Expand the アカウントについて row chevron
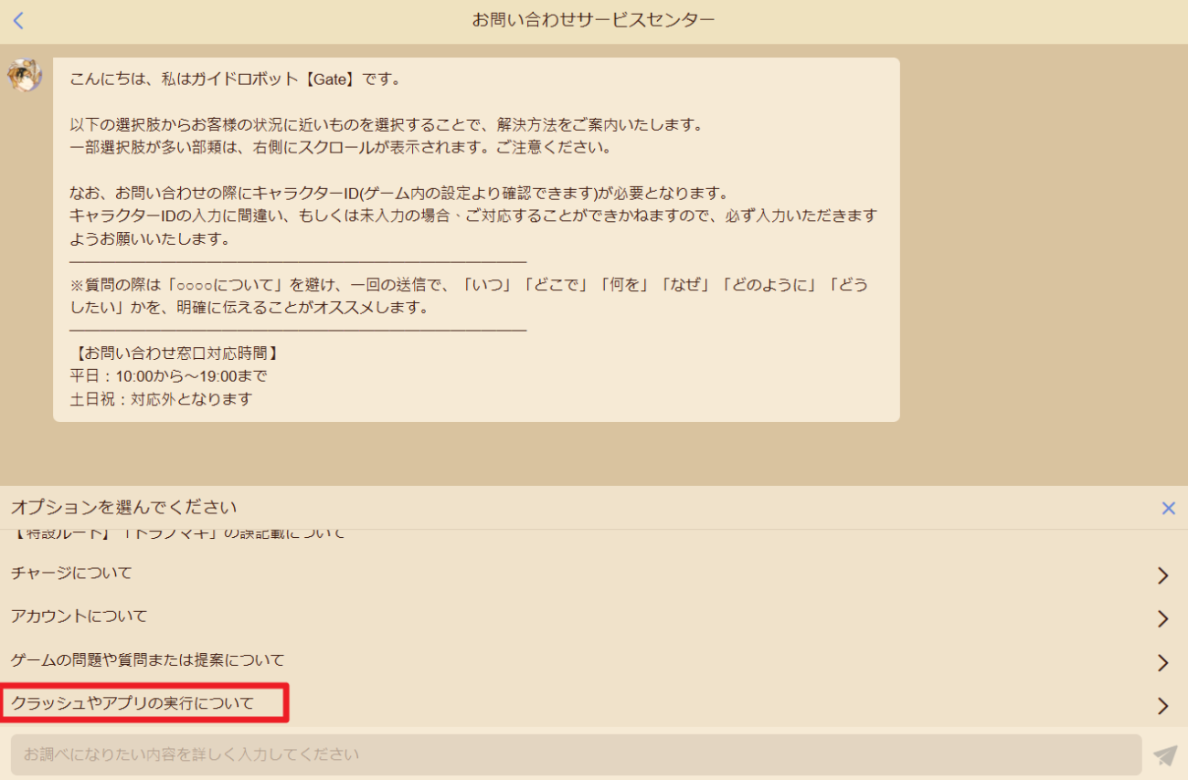The width and height of the screenshot is (1188, 780). tap(1162, 618)
